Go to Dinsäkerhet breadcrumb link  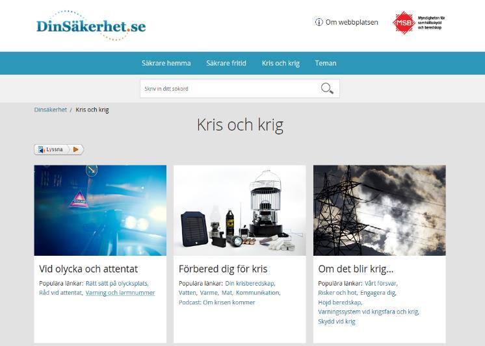(x=51, y=110)
